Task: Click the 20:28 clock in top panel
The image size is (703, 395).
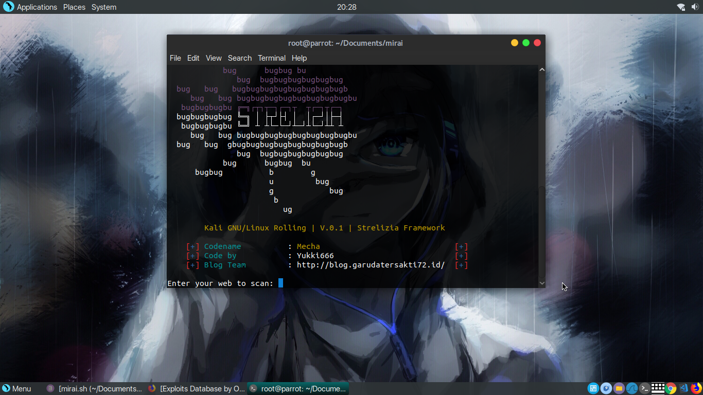Action: [x=347, y=7]
